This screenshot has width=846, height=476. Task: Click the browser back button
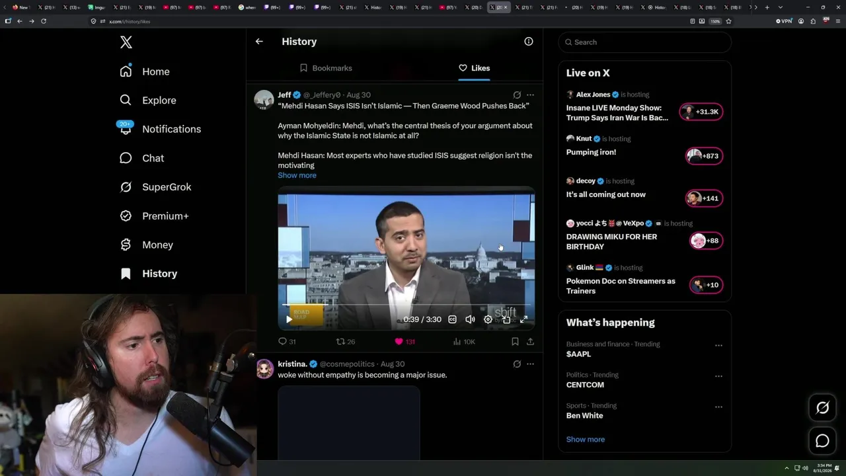[20, 21]
